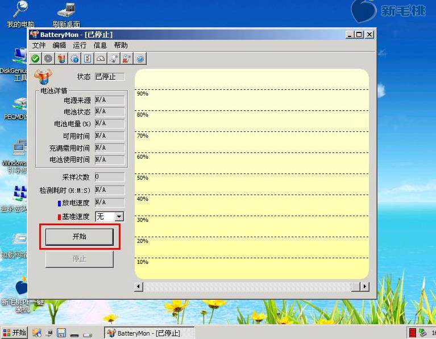Image resolution: width=436 pixels, height=339 pixels.
Task: Open the 新毛桃PE一键装机 desktop icon
Action: 22,295
